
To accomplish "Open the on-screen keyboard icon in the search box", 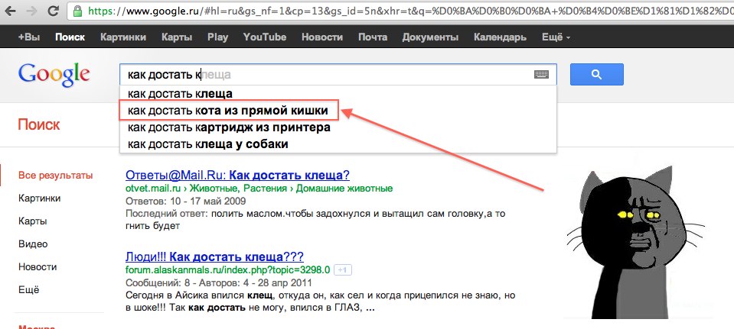I will click(x=541, y=75).
